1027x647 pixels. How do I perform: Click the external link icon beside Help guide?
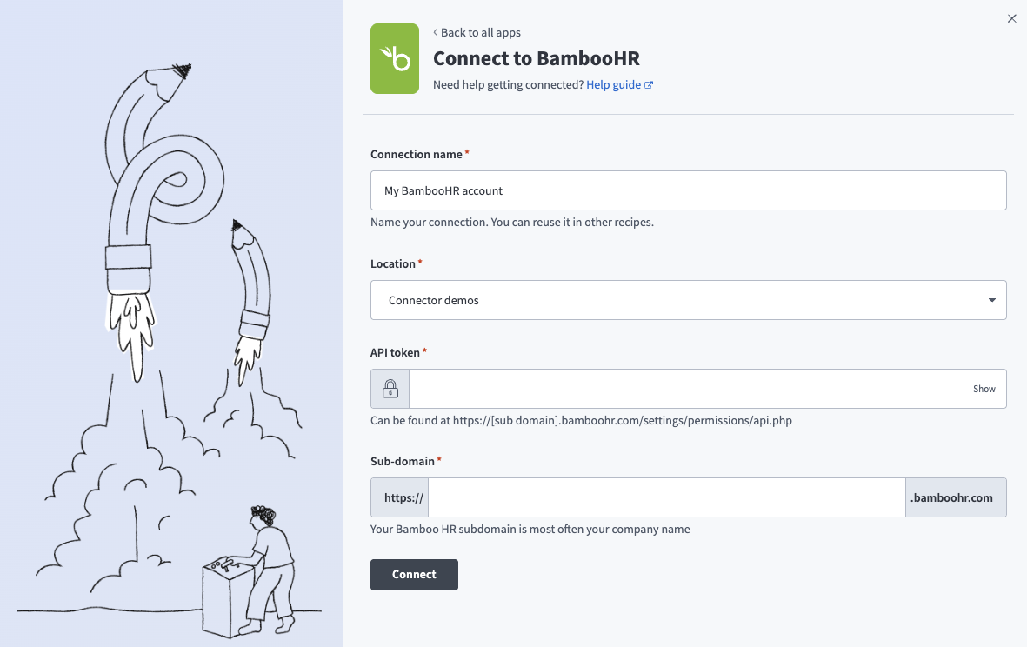point(648,84)
